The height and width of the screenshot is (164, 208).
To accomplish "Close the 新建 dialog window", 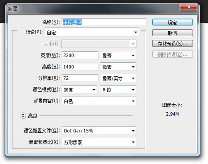I will point(188,7).
